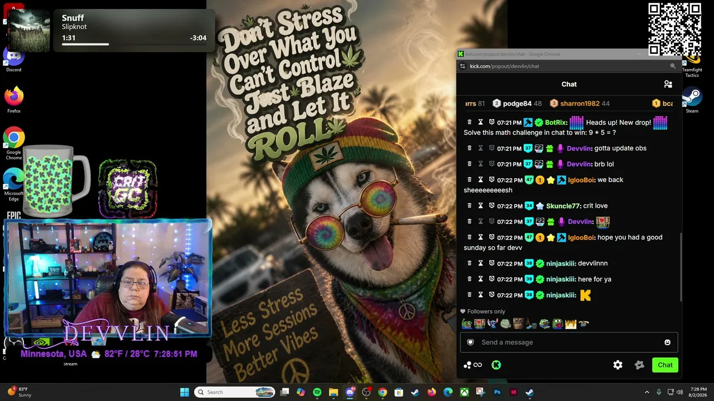Open Steam desktop shortcut

692,101
